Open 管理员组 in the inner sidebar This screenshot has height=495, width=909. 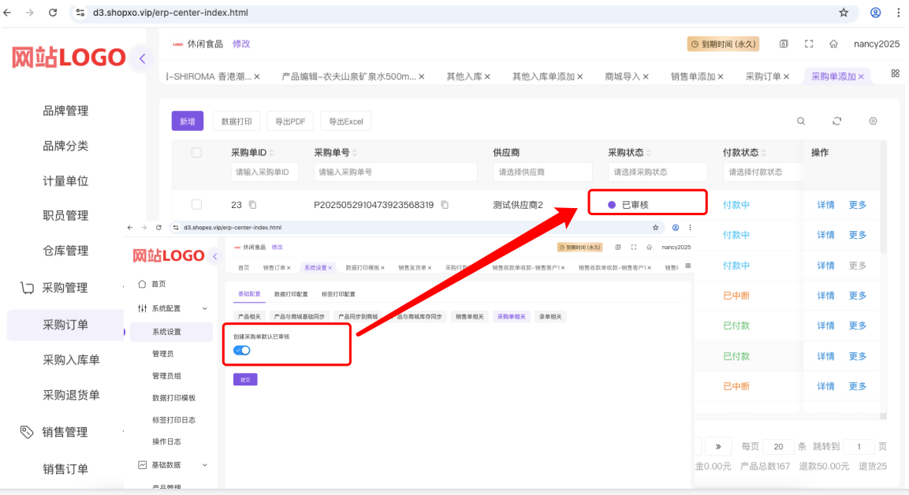point(166,376)
